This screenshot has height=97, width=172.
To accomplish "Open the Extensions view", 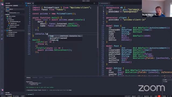I will (2, 19).
